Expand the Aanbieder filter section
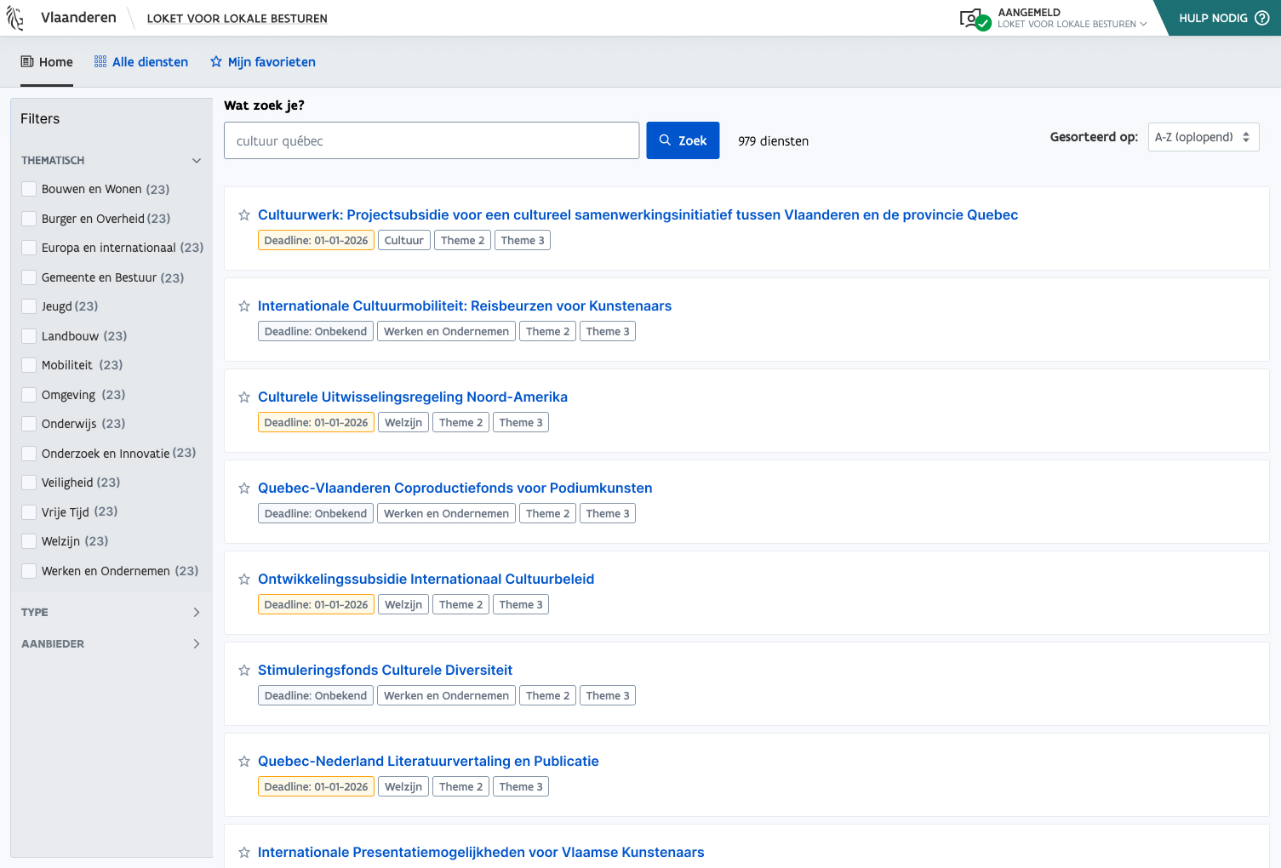Viewport: 1281px width, 868px height. (197, 644)
